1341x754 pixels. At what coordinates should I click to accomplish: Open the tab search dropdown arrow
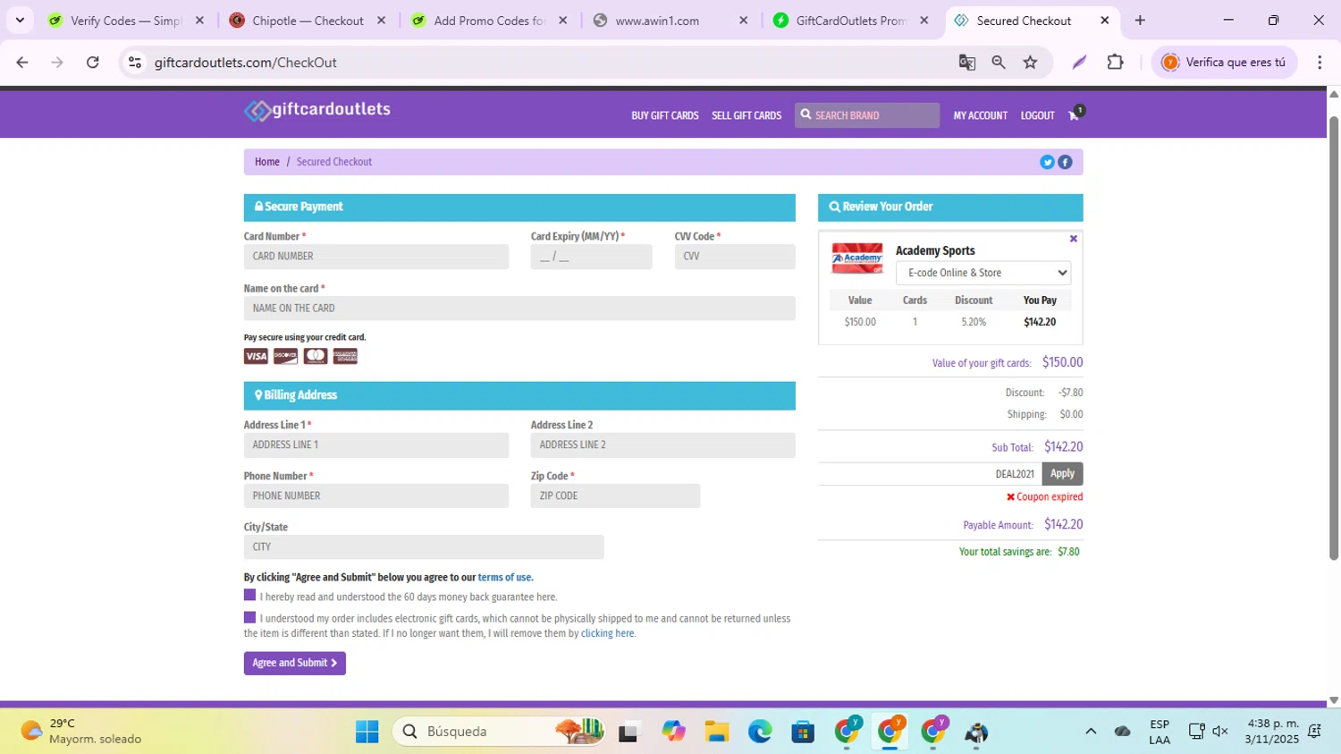[20, 20]
